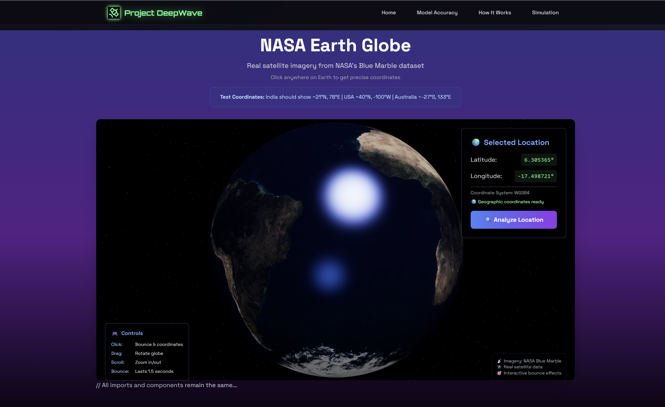The image size is (665, 407).
Task: Click the satellite icon beside Imagery: NASA Blue Marble
Action: [x=499, y=361]
